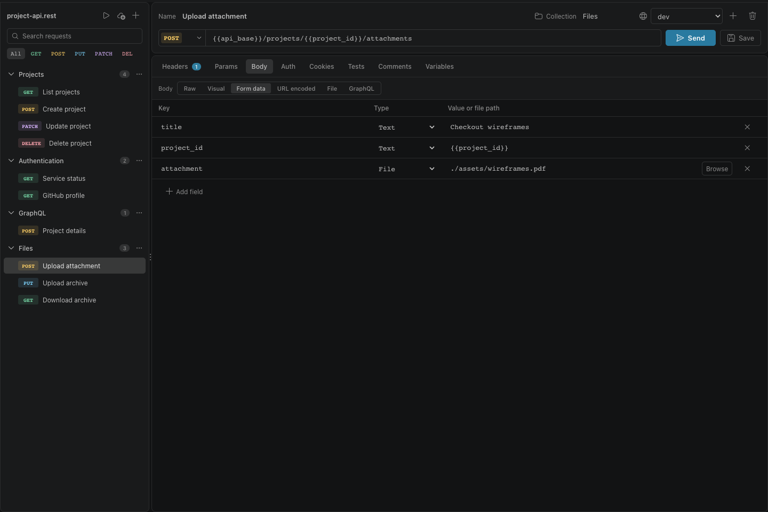Switch body mode to Visual
The height and width of the screenshot is (512, 768).
[x=216, y=89]
